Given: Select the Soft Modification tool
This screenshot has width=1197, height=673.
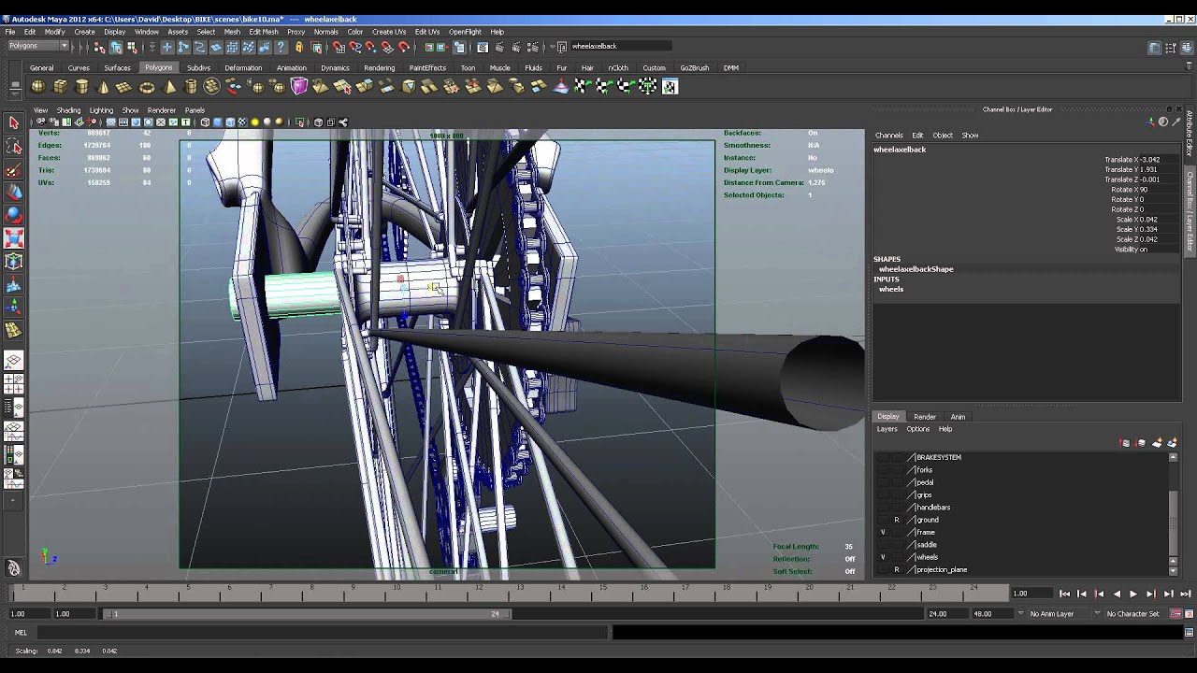Looking at the screenshot, I should 13,285.
